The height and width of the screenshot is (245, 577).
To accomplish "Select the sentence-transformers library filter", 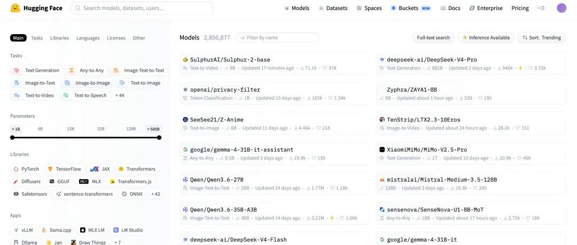I will point(84,194).
